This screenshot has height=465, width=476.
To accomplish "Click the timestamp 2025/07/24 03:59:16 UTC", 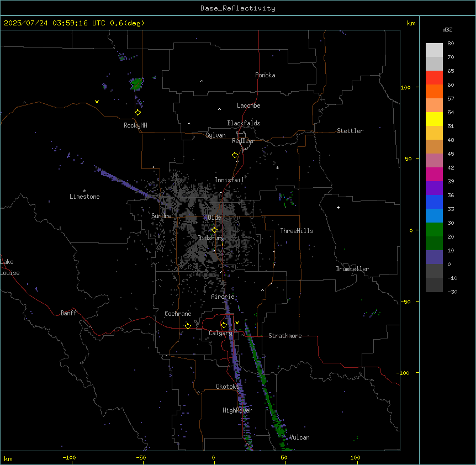I will [54, 23].
